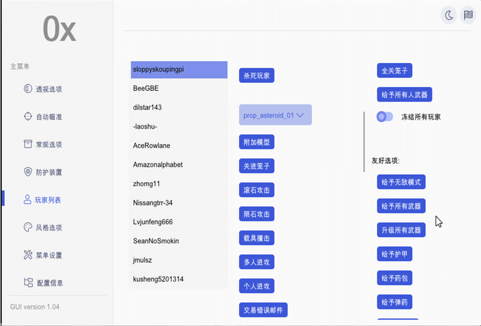Click the 关进笼子 button
Viewport: 481px width, 326px height.
(256, 166)
